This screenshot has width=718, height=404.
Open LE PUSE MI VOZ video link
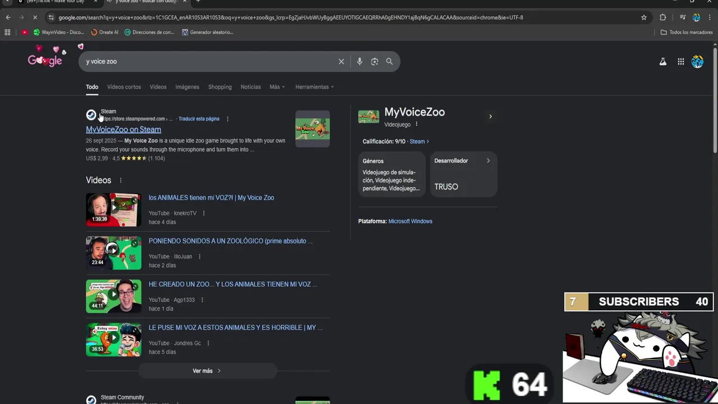point(236,327)
